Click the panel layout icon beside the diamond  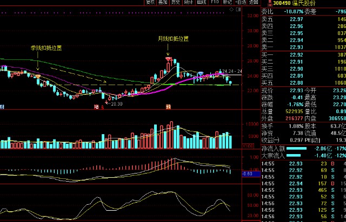point(238,9)
